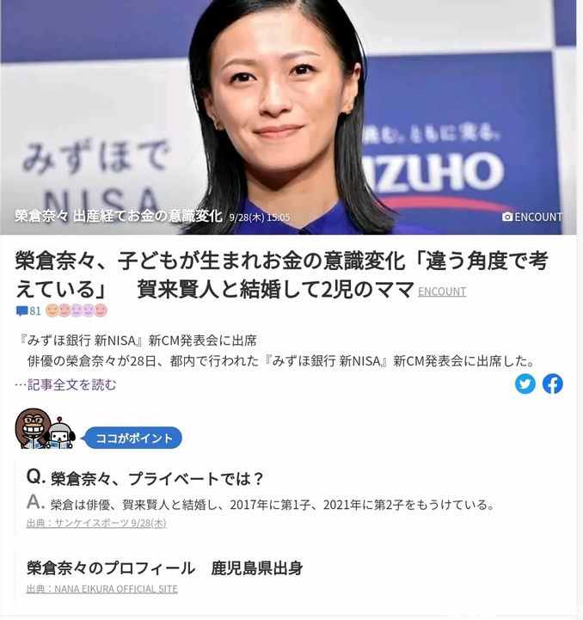The height and width of the screenshot is (620, 583).
Task: Click the ココがポイント badge
Action: 133,438
